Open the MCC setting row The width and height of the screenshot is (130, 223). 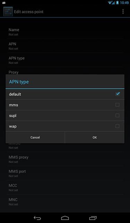65,187
